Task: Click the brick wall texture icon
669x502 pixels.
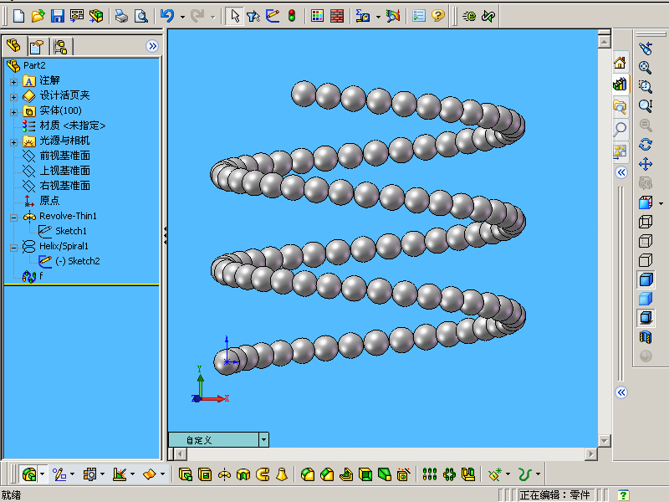Action: pyautogui.click(x=337, y=16)
